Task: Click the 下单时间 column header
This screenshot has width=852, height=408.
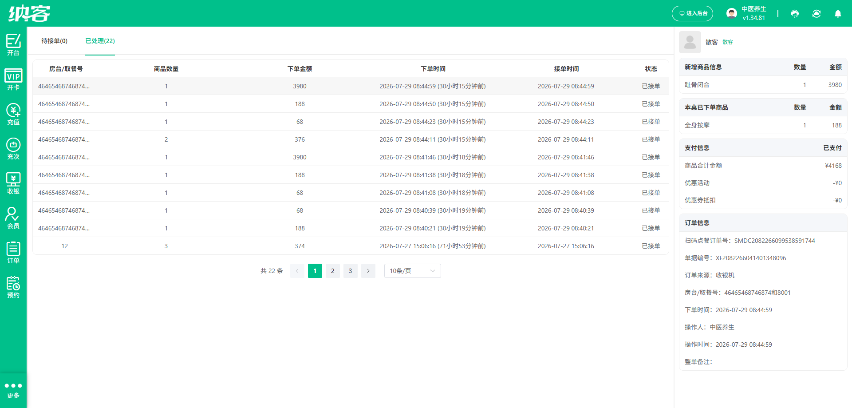Action: 433,69
